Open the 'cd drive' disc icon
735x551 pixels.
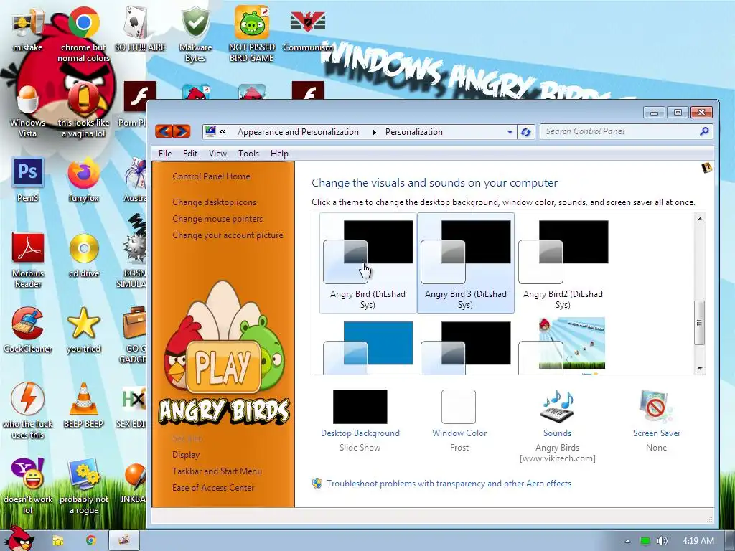[83, 255]
